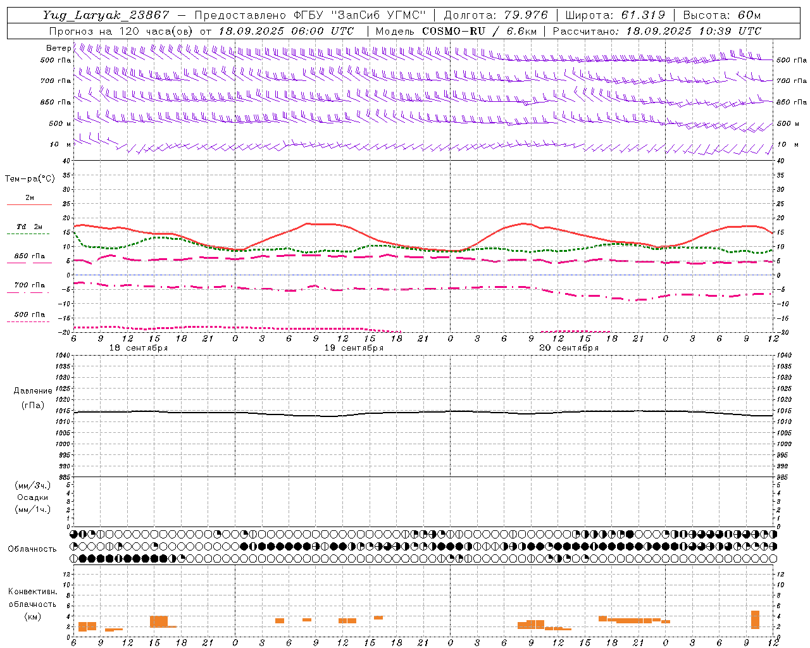The height and width of the screenshot is (648, 810).
Task: Click the black pressure curve
Action: click(x=423, y=413)
